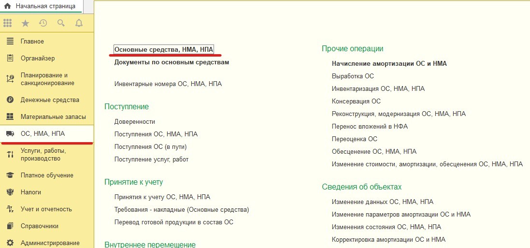Click the home icon on start tab
This screenshot has width=530, height=248.
[7, 6]
